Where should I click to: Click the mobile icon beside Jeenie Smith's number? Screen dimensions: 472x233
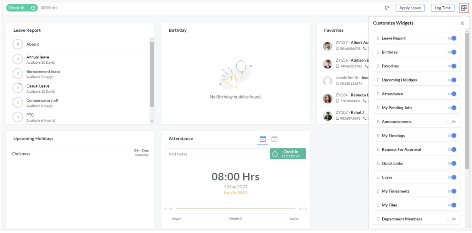click(x=337, y=83)
